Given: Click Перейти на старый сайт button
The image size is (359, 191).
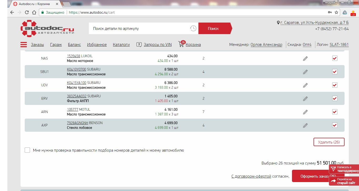Looking at the screenshot, I should click(344, 181).
